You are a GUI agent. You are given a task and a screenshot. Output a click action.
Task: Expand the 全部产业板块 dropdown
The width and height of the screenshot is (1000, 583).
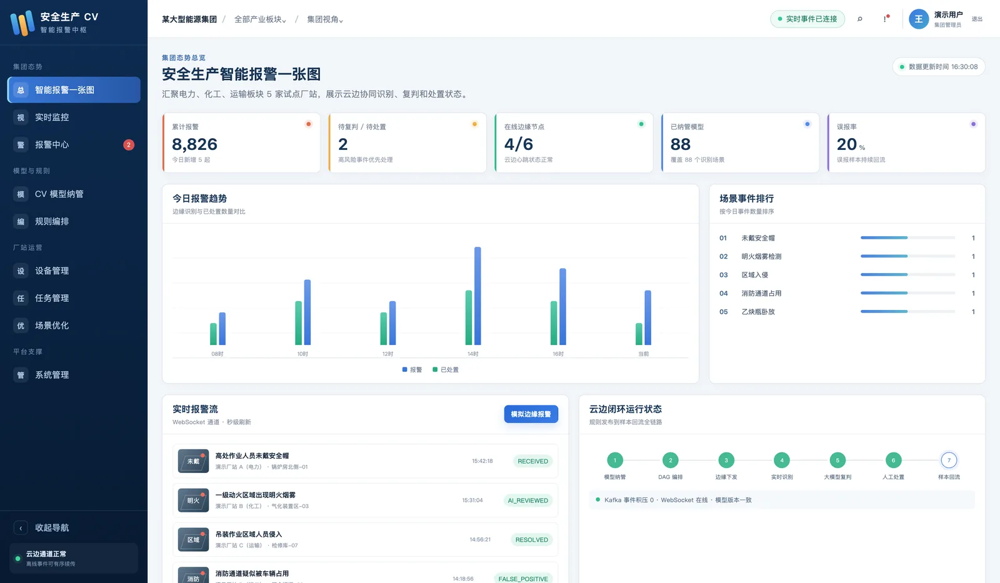coord(260,19)
